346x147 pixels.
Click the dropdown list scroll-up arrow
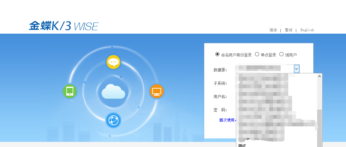[x=319, y=76]
